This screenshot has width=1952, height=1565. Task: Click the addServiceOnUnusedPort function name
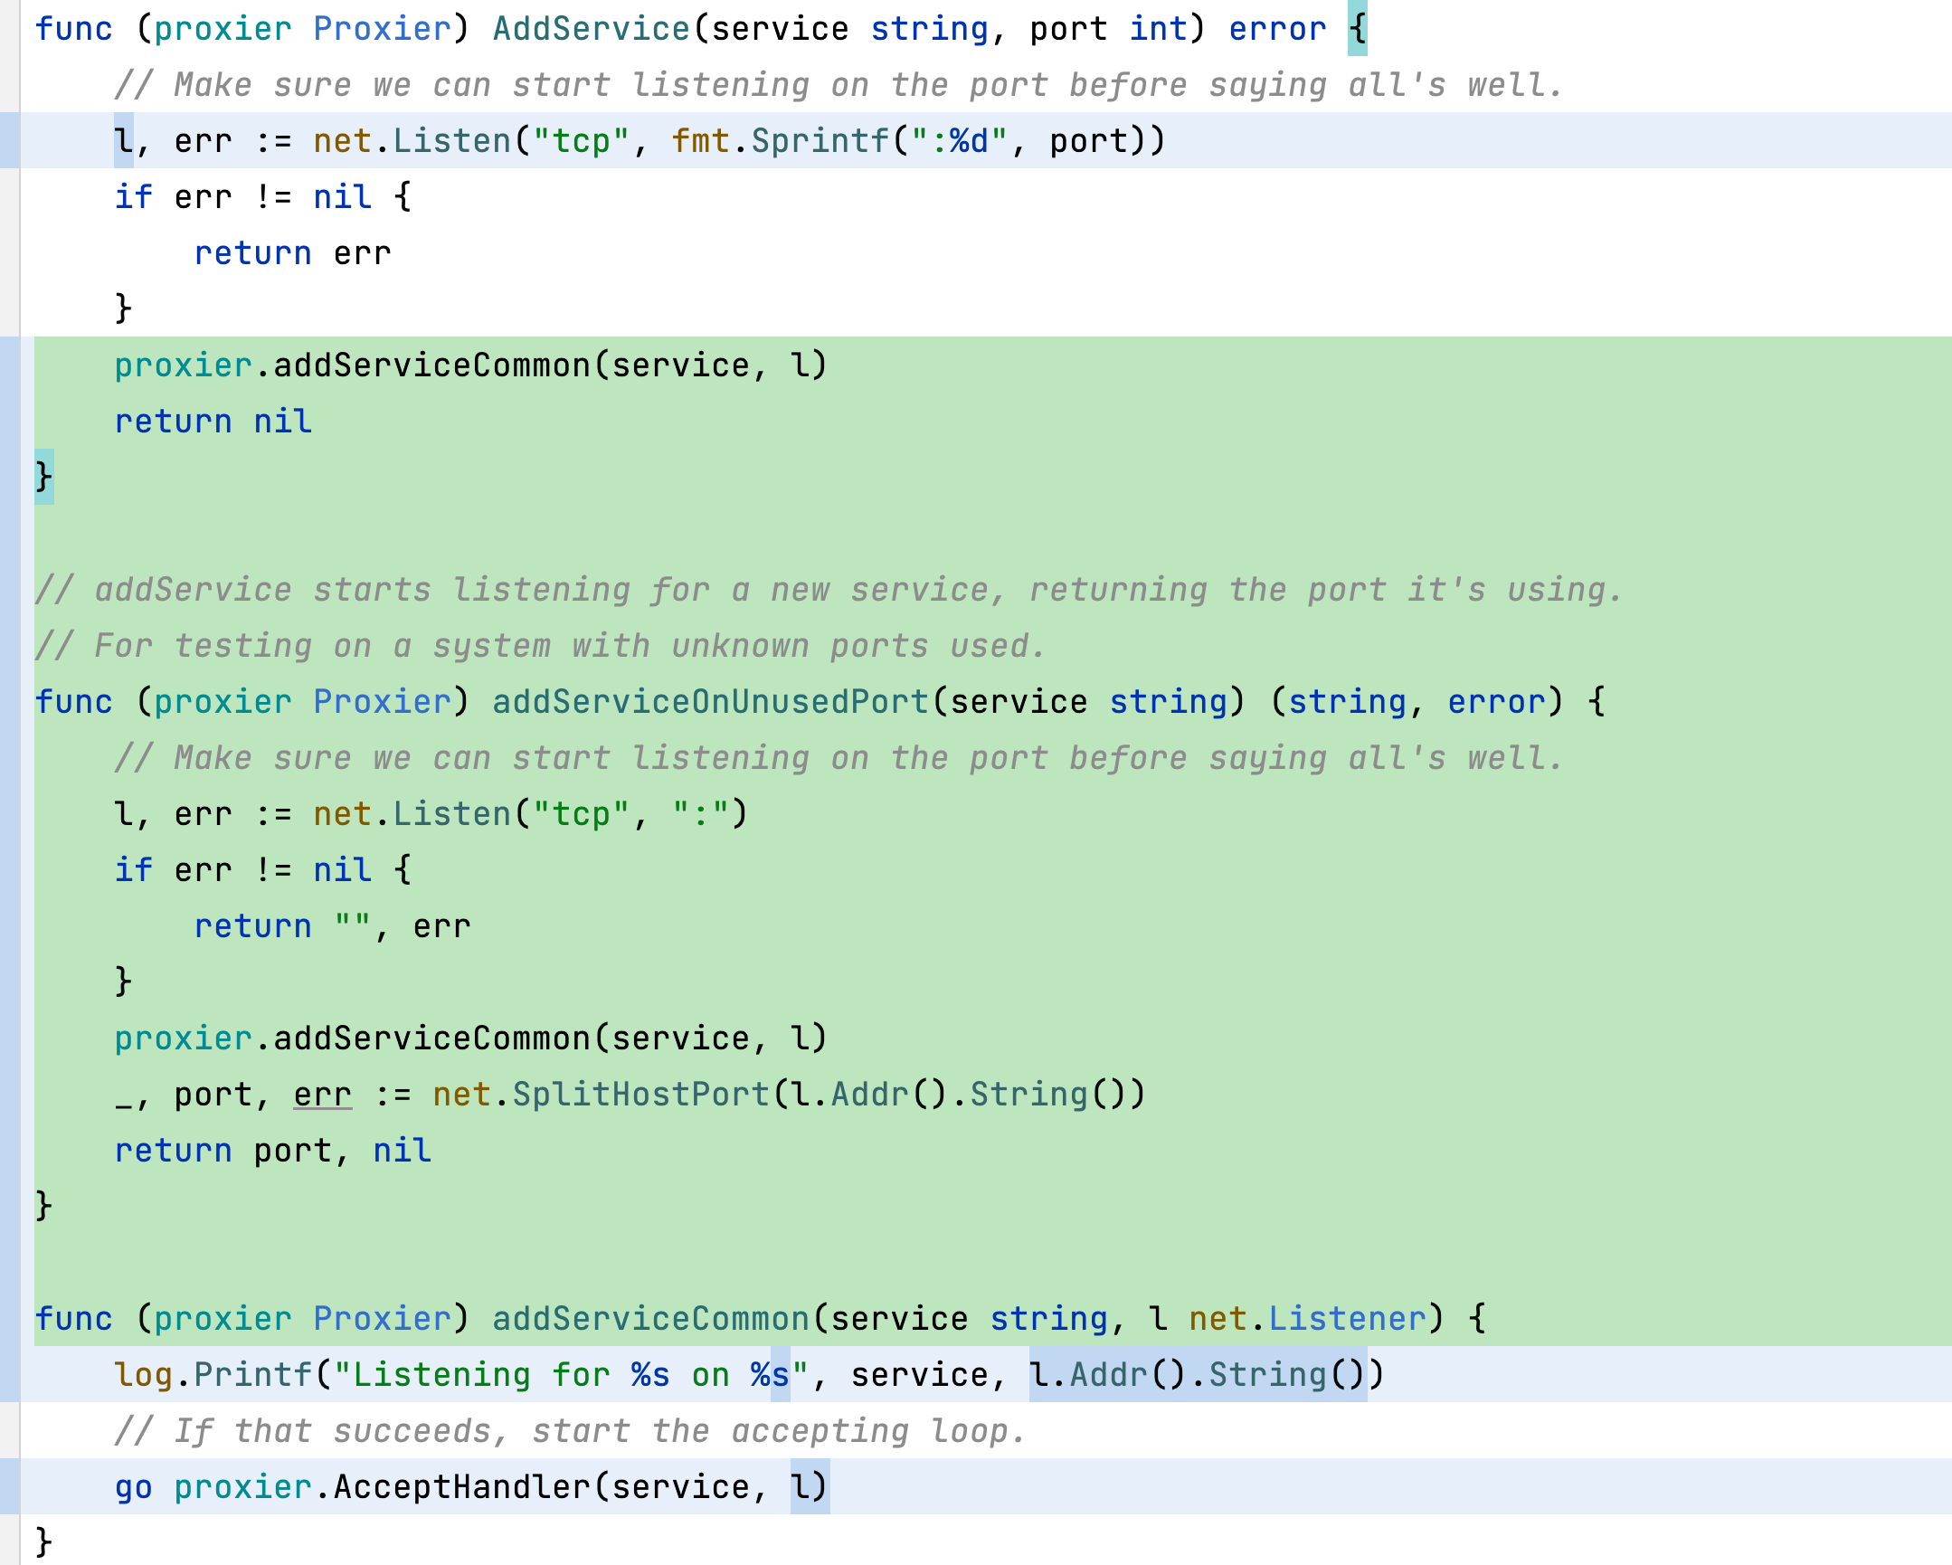point(710,702)
